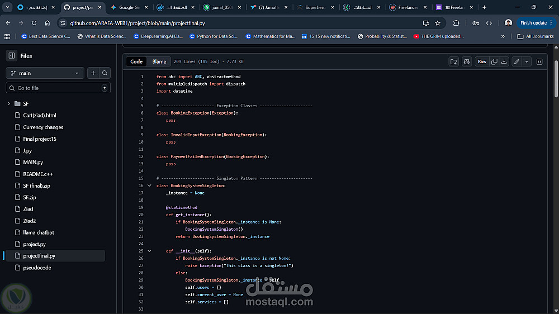Open the Ziad2 file
This screenshot has height=314, width=559.
click(x=29, y=221)
